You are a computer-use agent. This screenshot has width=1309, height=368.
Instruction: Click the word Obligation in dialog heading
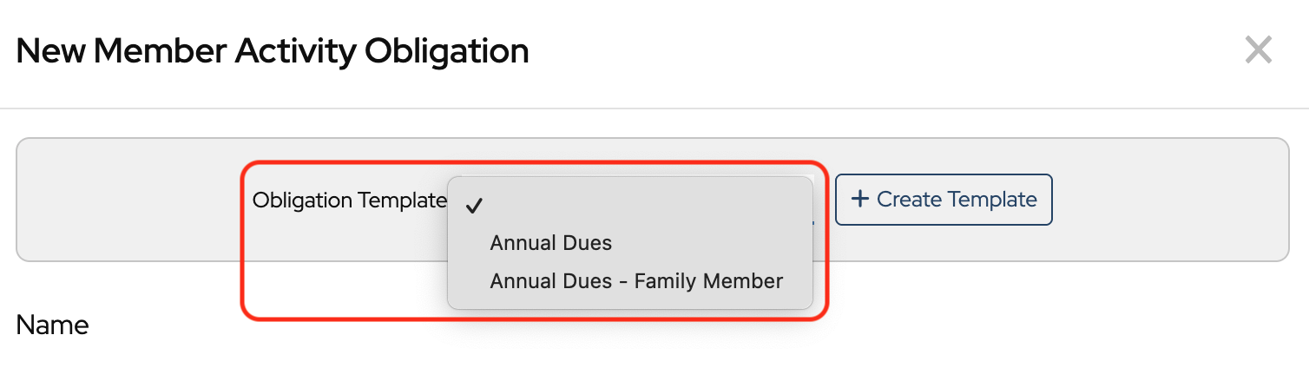[x=446, y=52]
